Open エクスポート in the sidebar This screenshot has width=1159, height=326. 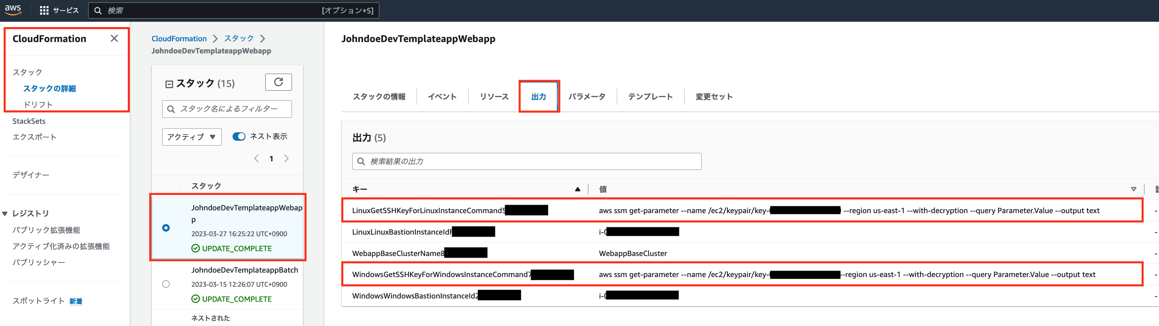click(x=34, y=137)
